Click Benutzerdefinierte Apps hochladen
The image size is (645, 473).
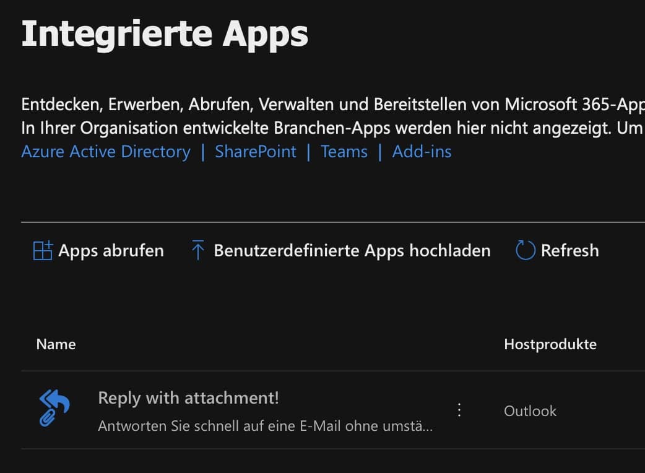(352, 251)
